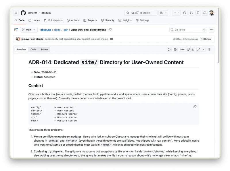
Task: Open the hamburger navigation menu
Action: click(x=16, y=13)
